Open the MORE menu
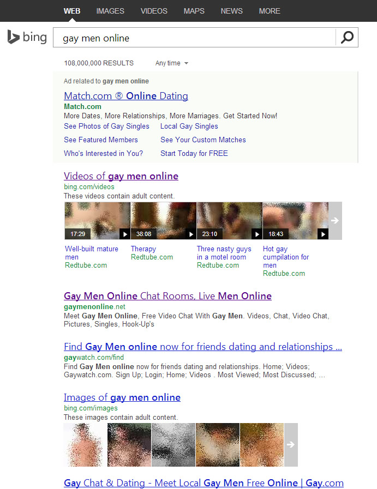The height and width of the screenshot is (489, 377). [270, 11]
